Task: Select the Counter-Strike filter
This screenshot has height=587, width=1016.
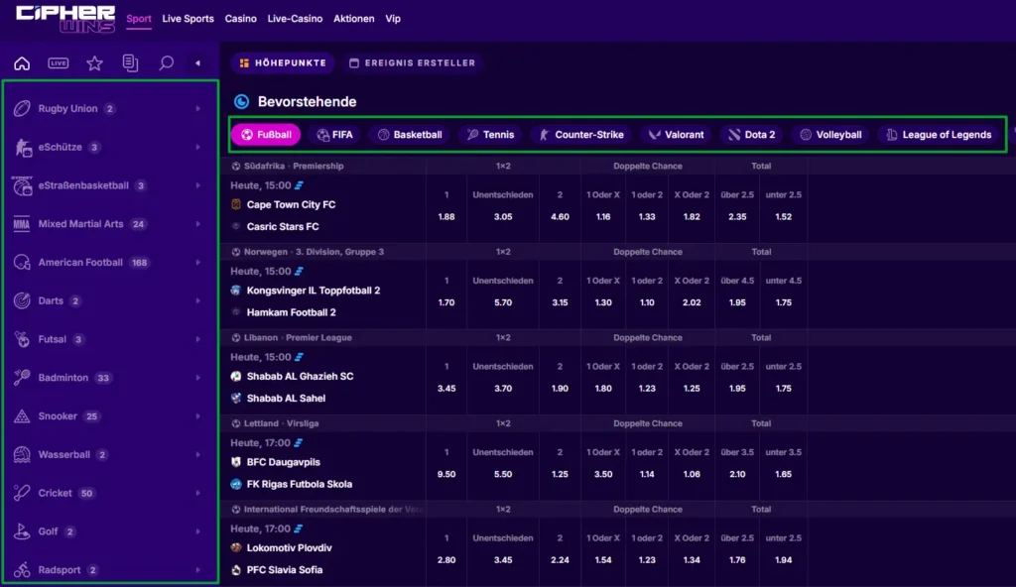Action: coord(581,135)
